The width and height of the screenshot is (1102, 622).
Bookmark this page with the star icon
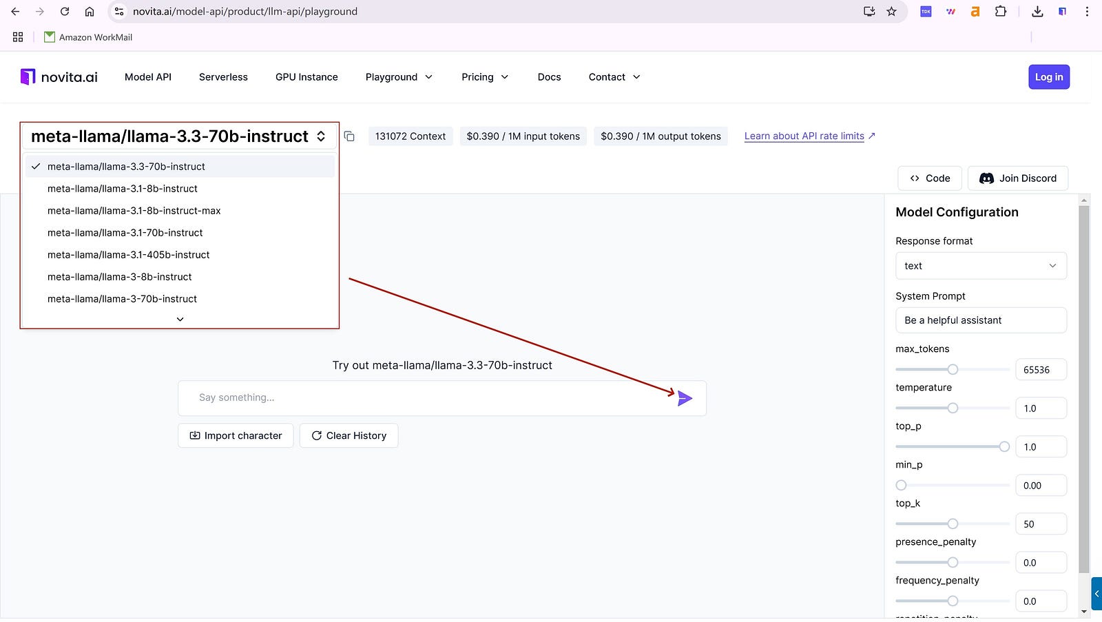tap(891, 12)
